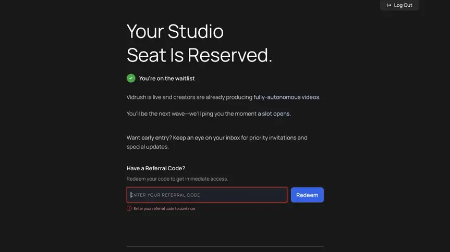450x252 pixels.
Task: Click the "special updates." text line
Action: coord(148,147)
